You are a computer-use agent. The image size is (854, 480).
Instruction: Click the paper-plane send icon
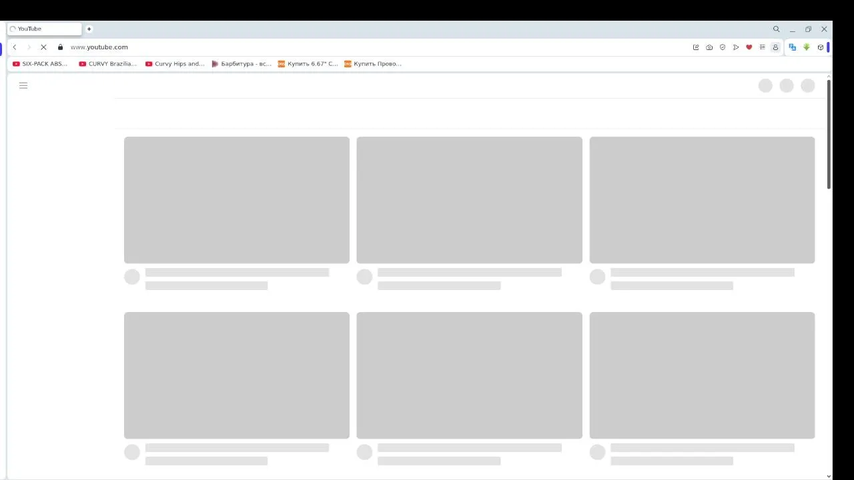736,47
